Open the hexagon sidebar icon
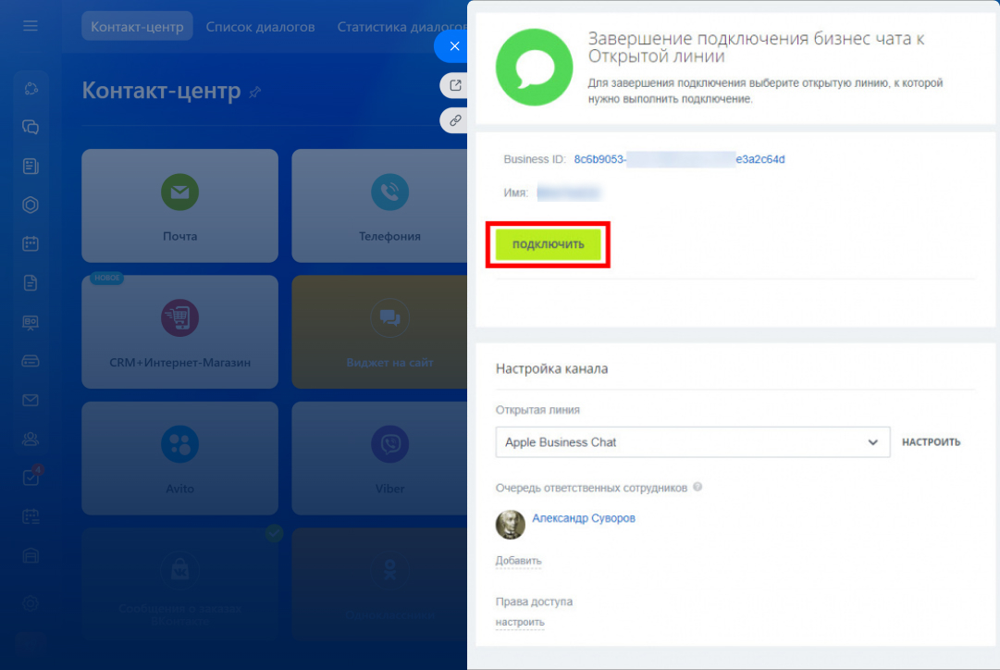This screenshot has width=1000, height=670. [30, 205]
